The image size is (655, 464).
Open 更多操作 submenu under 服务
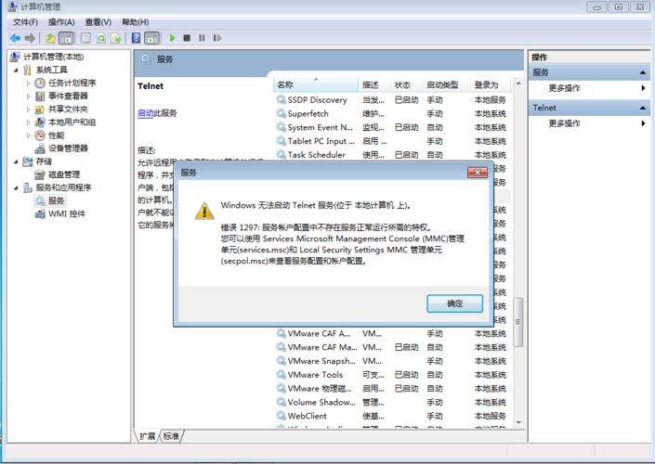tap(564, 88)
